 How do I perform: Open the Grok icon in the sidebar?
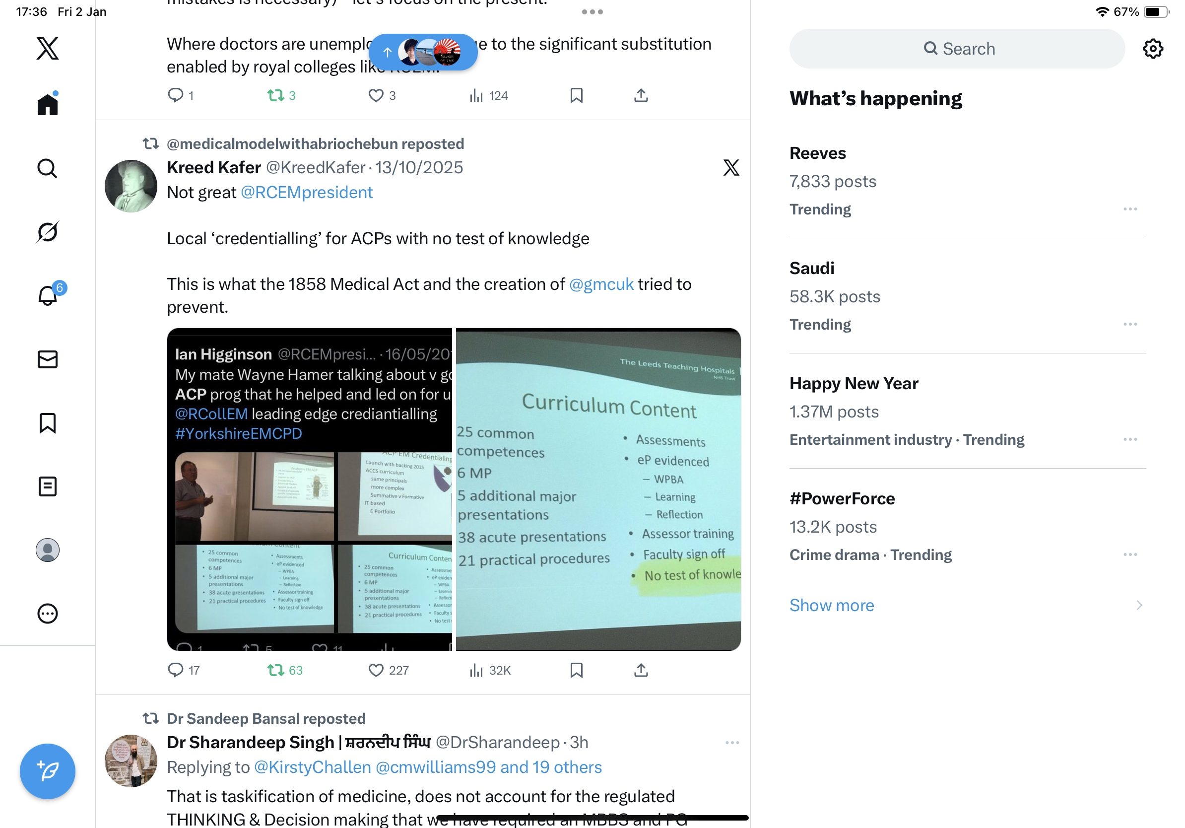coord(48,232)
